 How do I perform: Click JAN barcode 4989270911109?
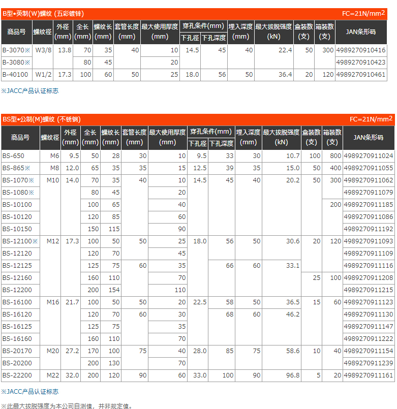(x=369, y=254)
